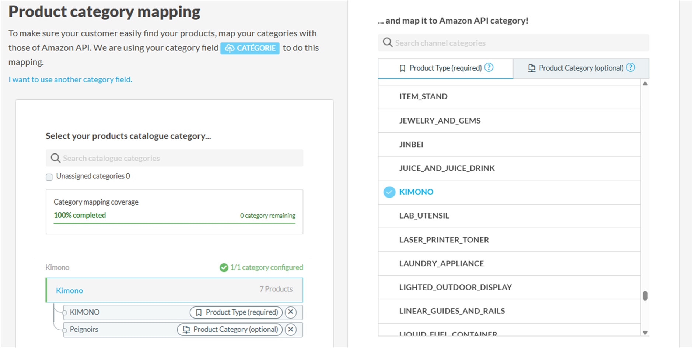693x348 pixels.
Task: Click help icon beside Product Category tab
Action: click(630, 68)
